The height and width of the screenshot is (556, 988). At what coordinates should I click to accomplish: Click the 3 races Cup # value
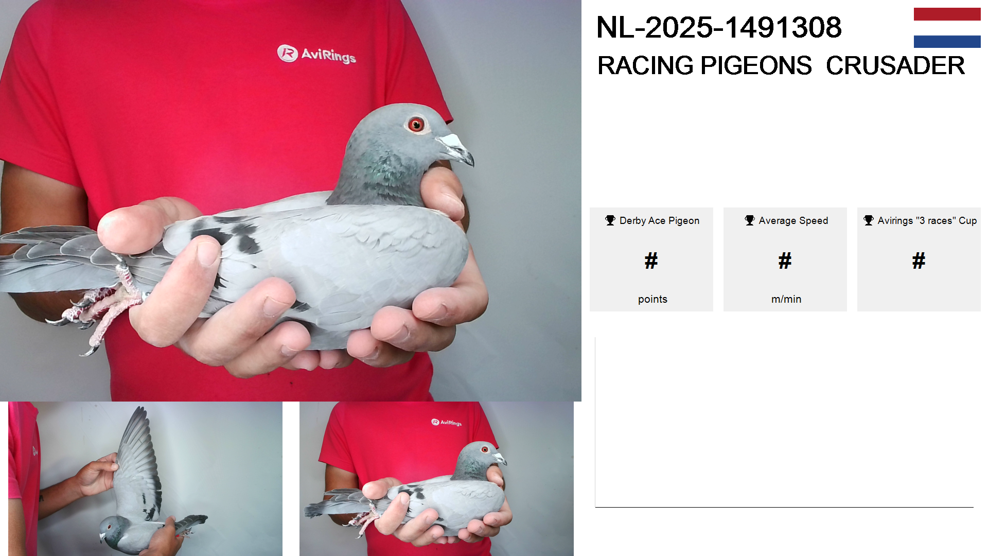point(919,261)
